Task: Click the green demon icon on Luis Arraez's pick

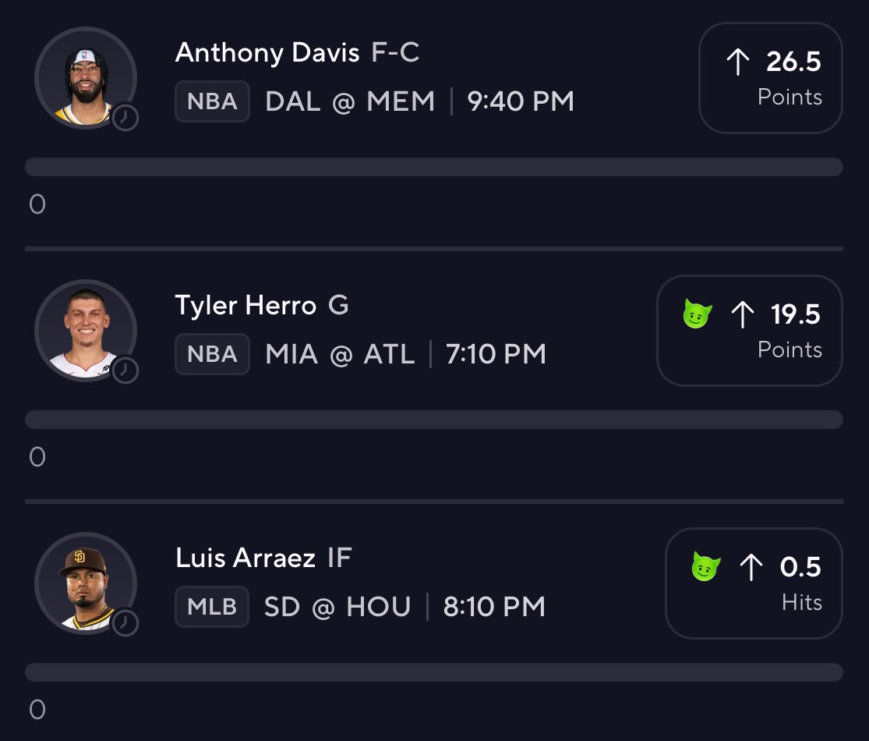Action: [x=706, y=566]
